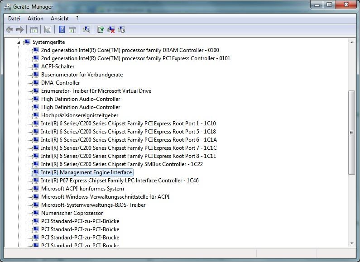Click icon beside SMBus Controller - 1C22
Viewport: 360px width, 262px height.
[36, 164]
